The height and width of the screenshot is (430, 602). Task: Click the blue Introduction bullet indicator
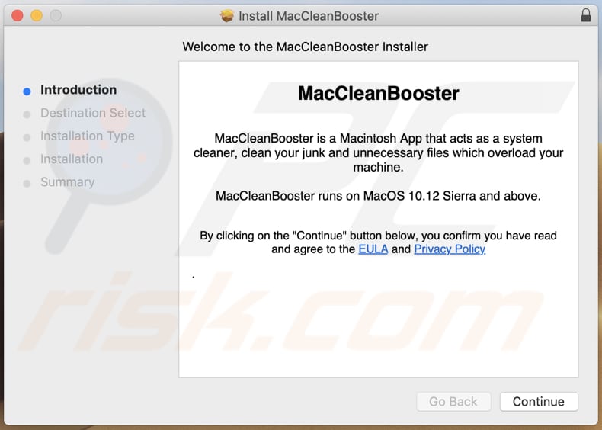tap(27, 91)
